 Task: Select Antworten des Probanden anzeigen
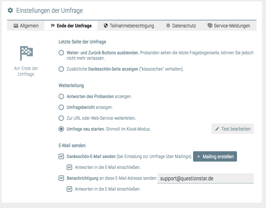(x=62, y=96)
